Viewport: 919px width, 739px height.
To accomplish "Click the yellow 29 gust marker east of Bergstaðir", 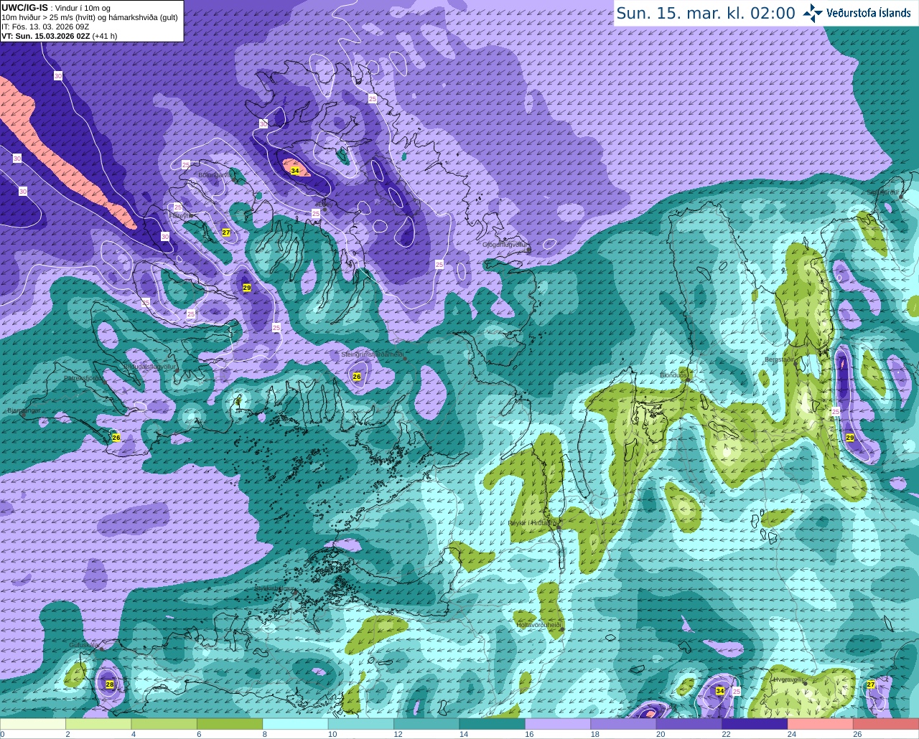I will click(850, 437).
